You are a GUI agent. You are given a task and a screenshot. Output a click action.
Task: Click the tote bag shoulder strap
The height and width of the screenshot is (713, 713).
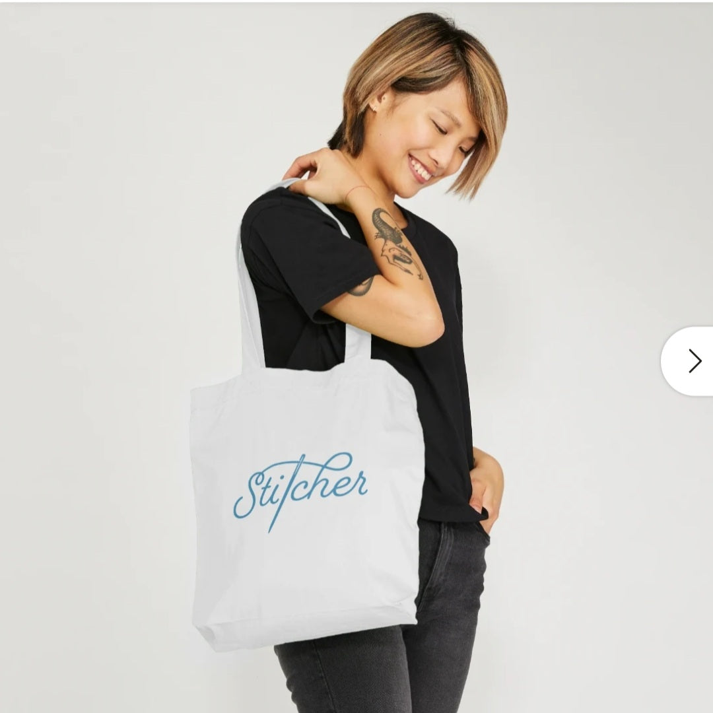pos(251,291)
